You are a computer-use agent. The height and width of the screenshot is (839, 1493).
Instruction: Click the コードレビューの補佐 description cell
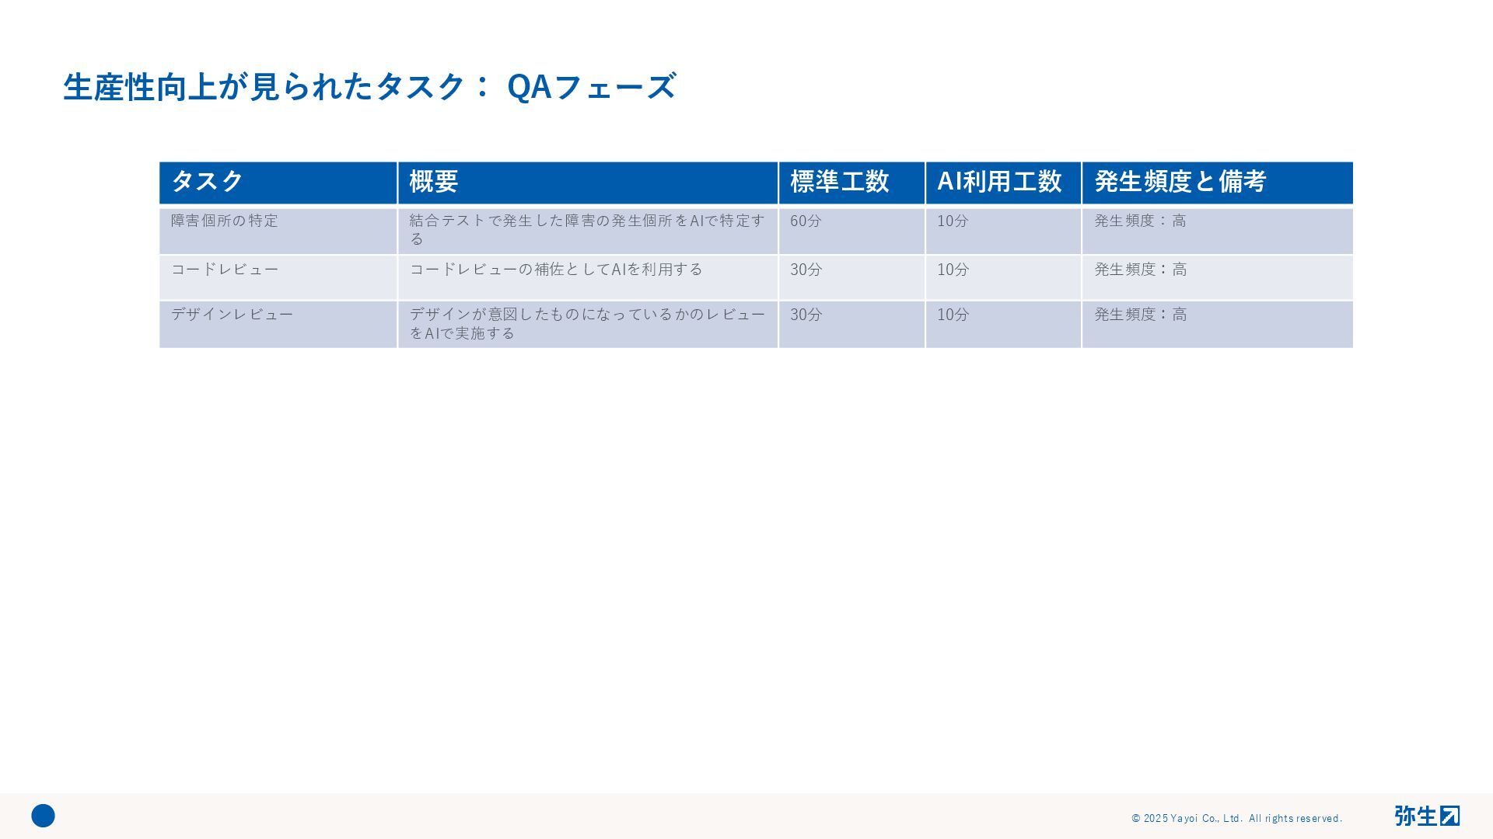coord(587,277)
